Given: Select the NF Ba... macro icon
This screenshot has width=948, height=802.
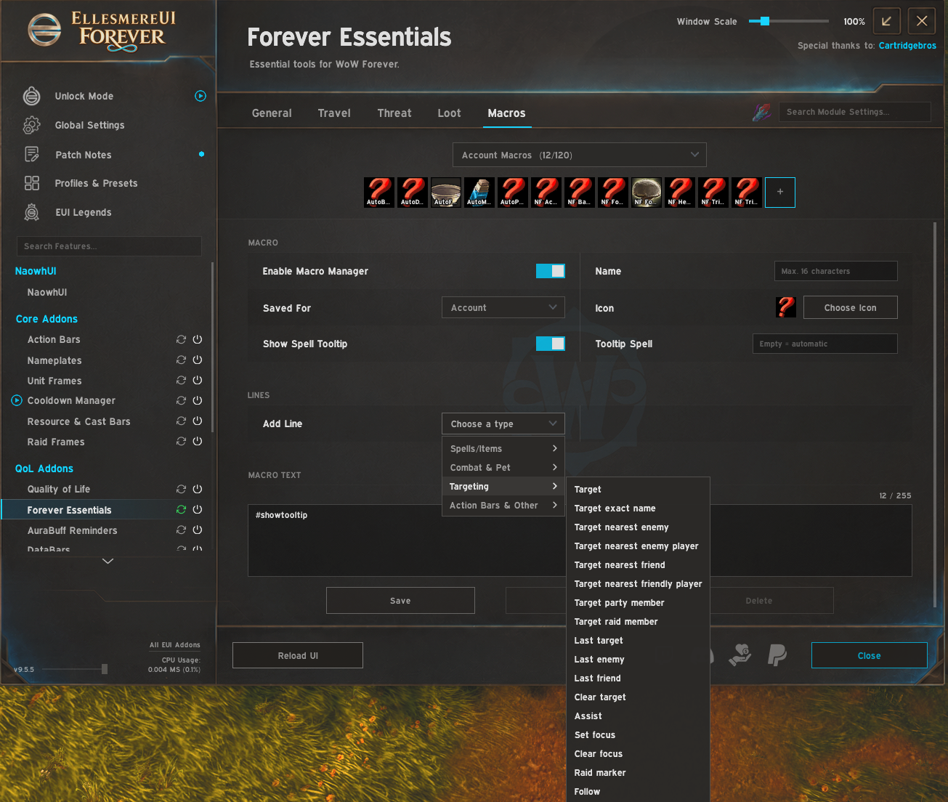Looking at the screenshot, I should pyautogui.click(x=579, y=193).
